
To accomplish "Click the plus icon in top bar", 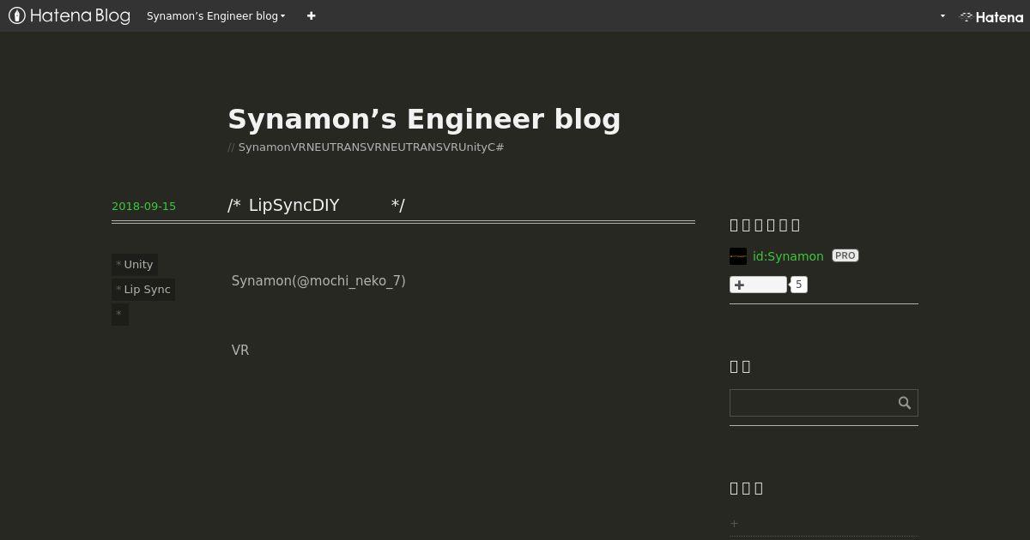I will point(311,15).
